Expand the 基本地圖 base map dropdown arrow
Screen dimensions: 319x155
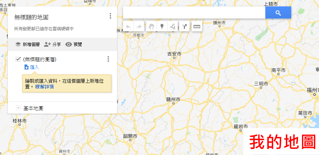point(18,108)
